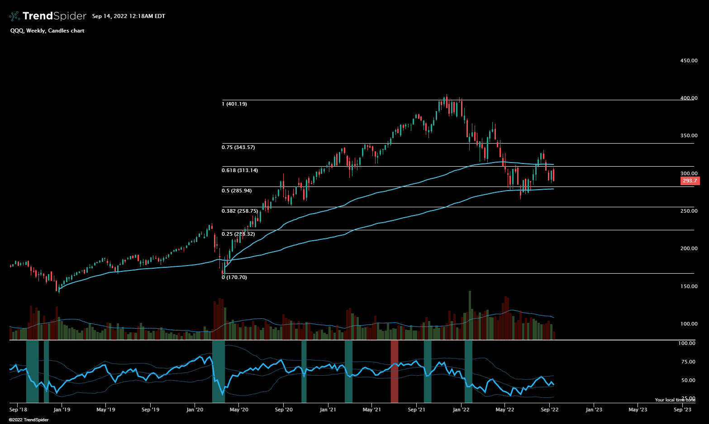Select the 0.382 (258.75) retracement label
709x424 pixels.
click(x=240, y=211)
